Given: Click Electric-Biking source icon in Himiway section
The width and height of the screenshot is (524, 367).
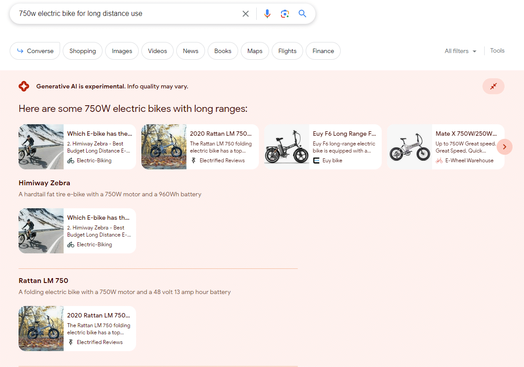Looking at the screenshot, I should point(71,245).
